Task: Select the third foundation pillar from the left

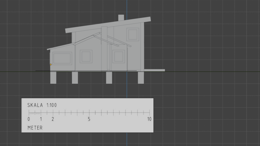Action: click(109, 78)
